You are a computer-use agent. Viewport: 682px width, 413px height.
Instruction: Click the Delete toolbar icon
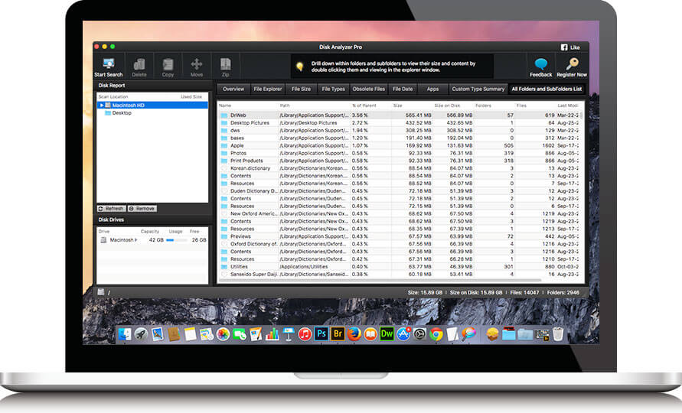click(139, 64)
